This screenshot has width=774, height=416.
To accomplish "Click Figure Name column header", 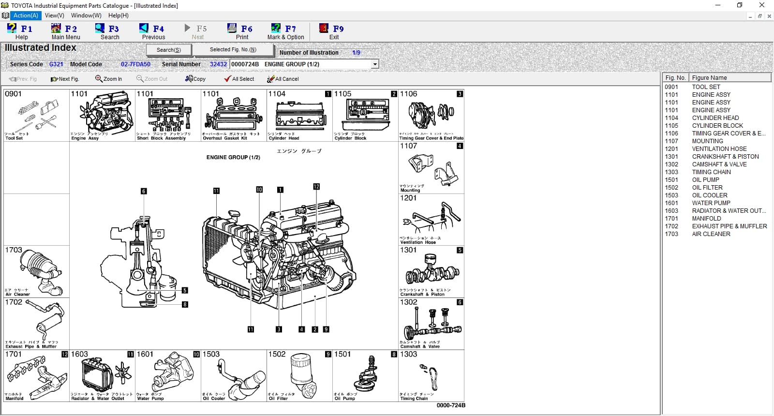I will tap(729, 77).
